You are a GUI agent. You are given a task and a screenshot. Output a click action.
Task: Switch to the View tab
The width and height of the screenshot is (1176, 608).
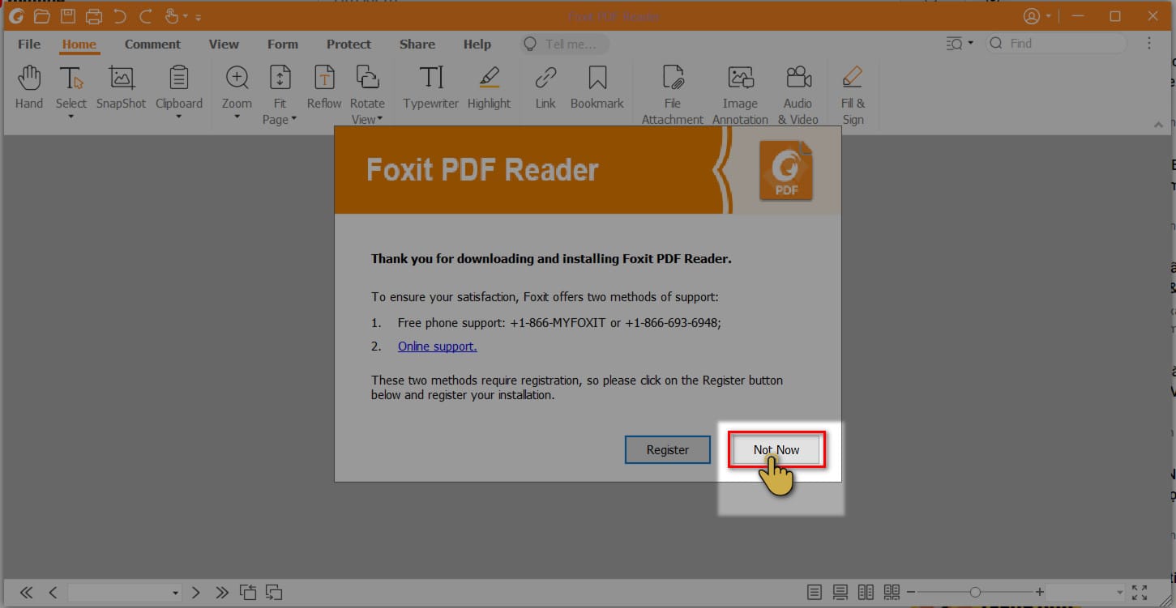(x=224, y=45)
